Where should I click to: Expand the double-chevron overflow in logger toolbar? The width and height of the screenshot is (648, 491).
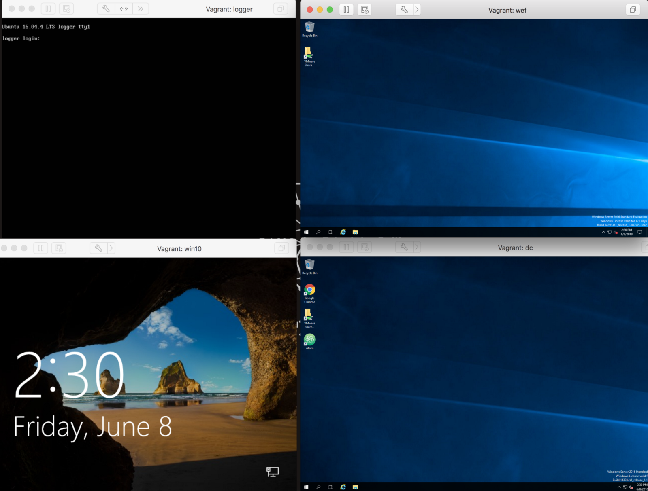coord(141,8)
